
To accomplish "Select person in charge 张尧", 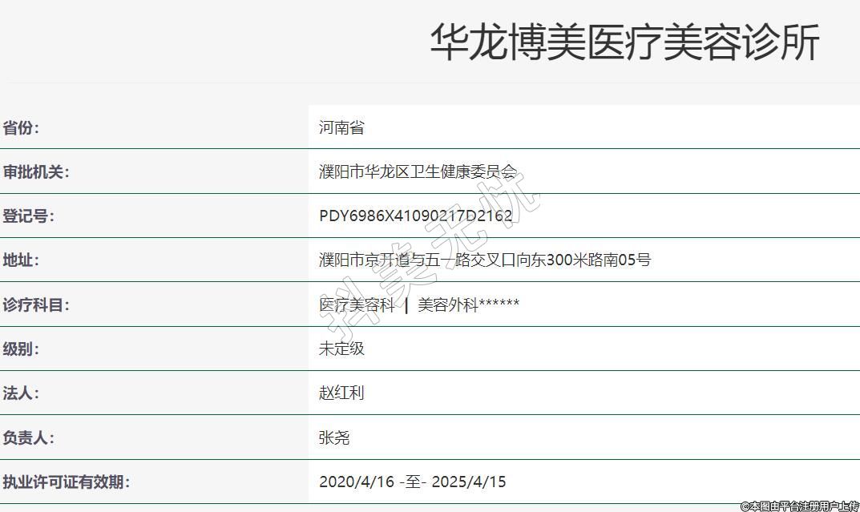I will pos(334,437).
